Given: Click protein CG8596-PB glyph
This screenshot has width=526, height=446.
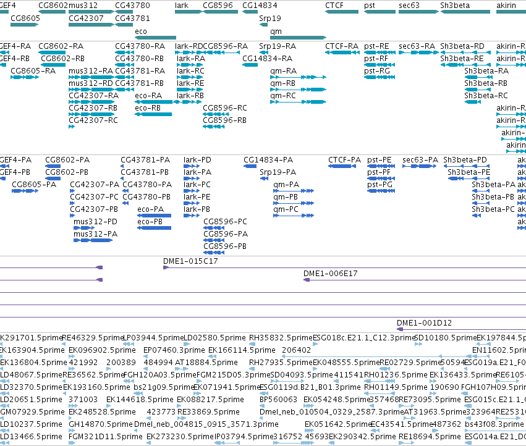Looking at the screenshot, I should click(x=214, y=253).
